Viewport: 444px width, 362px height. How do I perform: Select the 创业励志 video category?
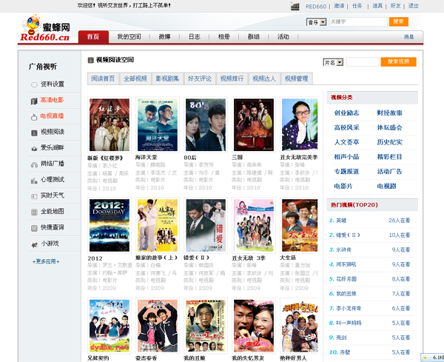(x=346, y=113)
